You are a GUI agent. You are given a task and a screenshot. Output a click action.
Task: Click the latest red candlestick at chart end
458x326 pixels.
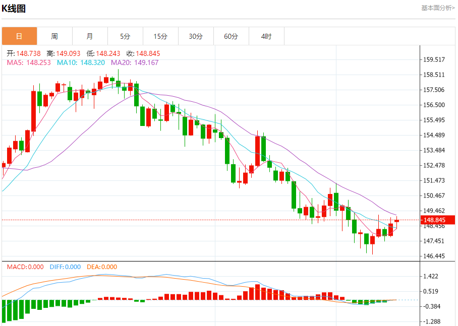396,221
